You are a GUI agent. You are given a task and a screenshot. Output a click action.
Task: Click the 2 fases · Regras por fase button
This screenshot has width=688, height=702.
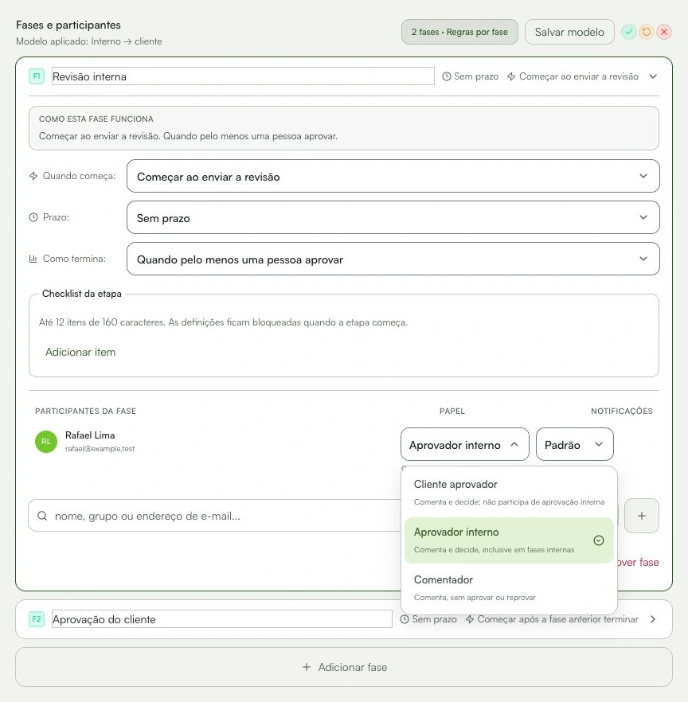click(x=459, y=32)
